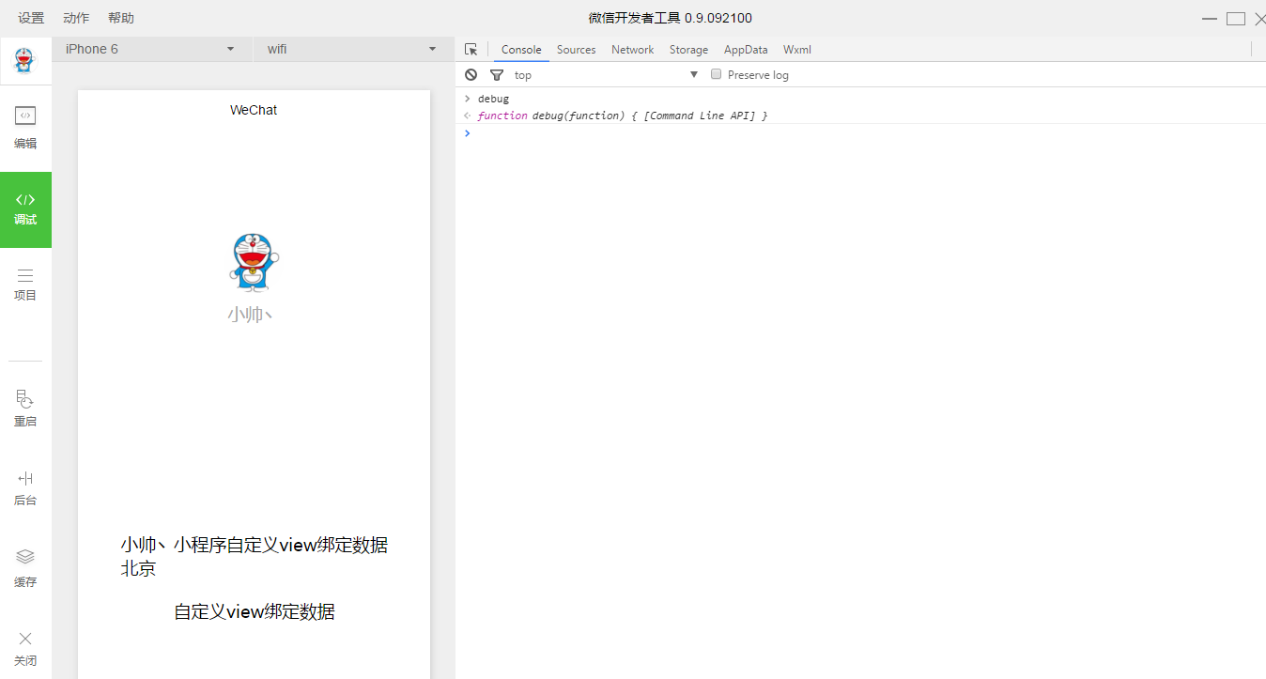This screenshot has height=679, width=1266.
Task: Switch to the Storage tab
Action: click(688, 50)
